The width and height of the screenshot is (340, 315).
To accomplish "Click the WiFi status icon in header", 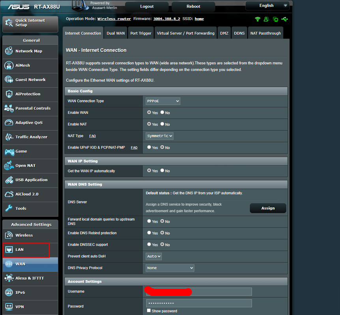I will (x=258, y=19).
